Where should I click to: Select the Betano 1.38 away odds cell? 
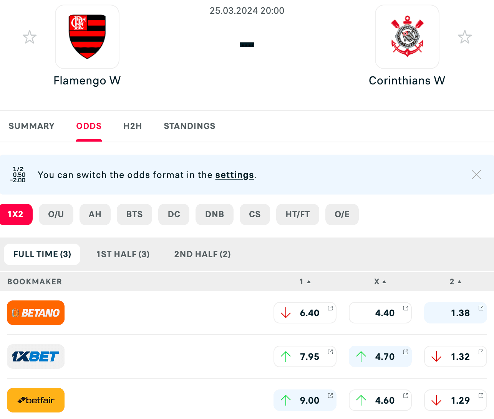456,313
